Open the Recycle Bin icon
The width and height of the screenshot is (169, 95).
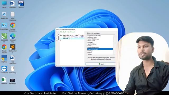pyautogui.click(x=4, y=15)
